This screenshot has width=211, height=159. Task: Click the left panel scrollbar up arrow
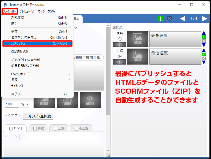pos(108,25)
